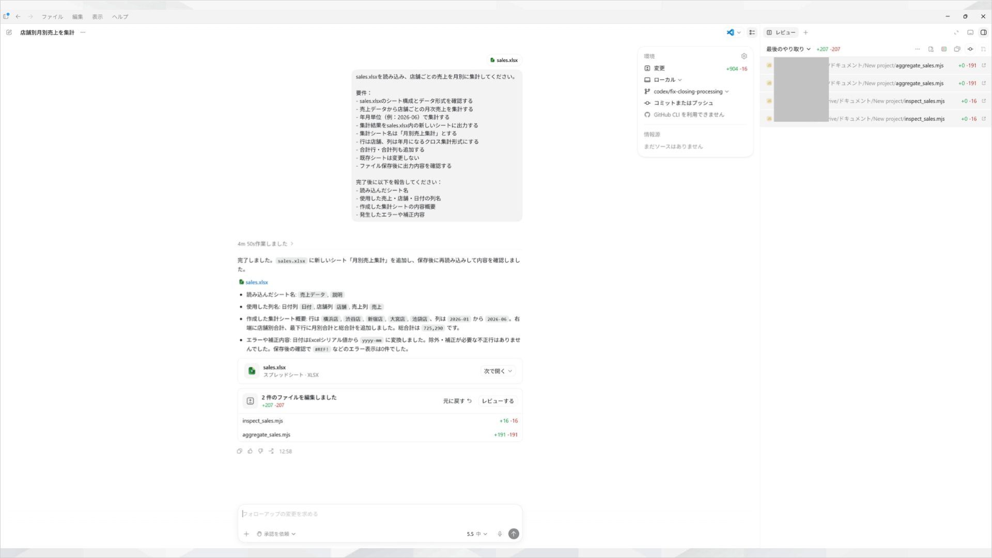The height and width of the screenshot is (558, 992).
Task: Open the ファイル menu
Action: [x=52, y=17]
